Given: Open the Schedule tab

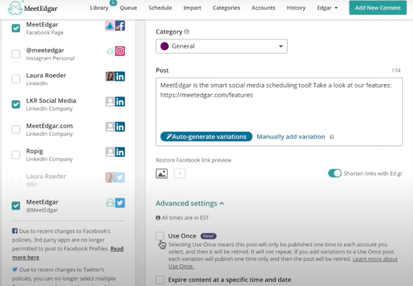Looking at the screenshot, I should (160, 8).
